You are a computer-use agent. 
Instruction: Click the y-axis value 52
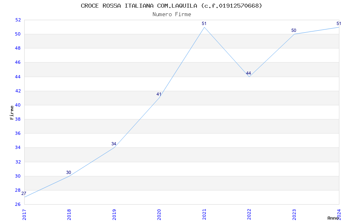pos(18,20)
